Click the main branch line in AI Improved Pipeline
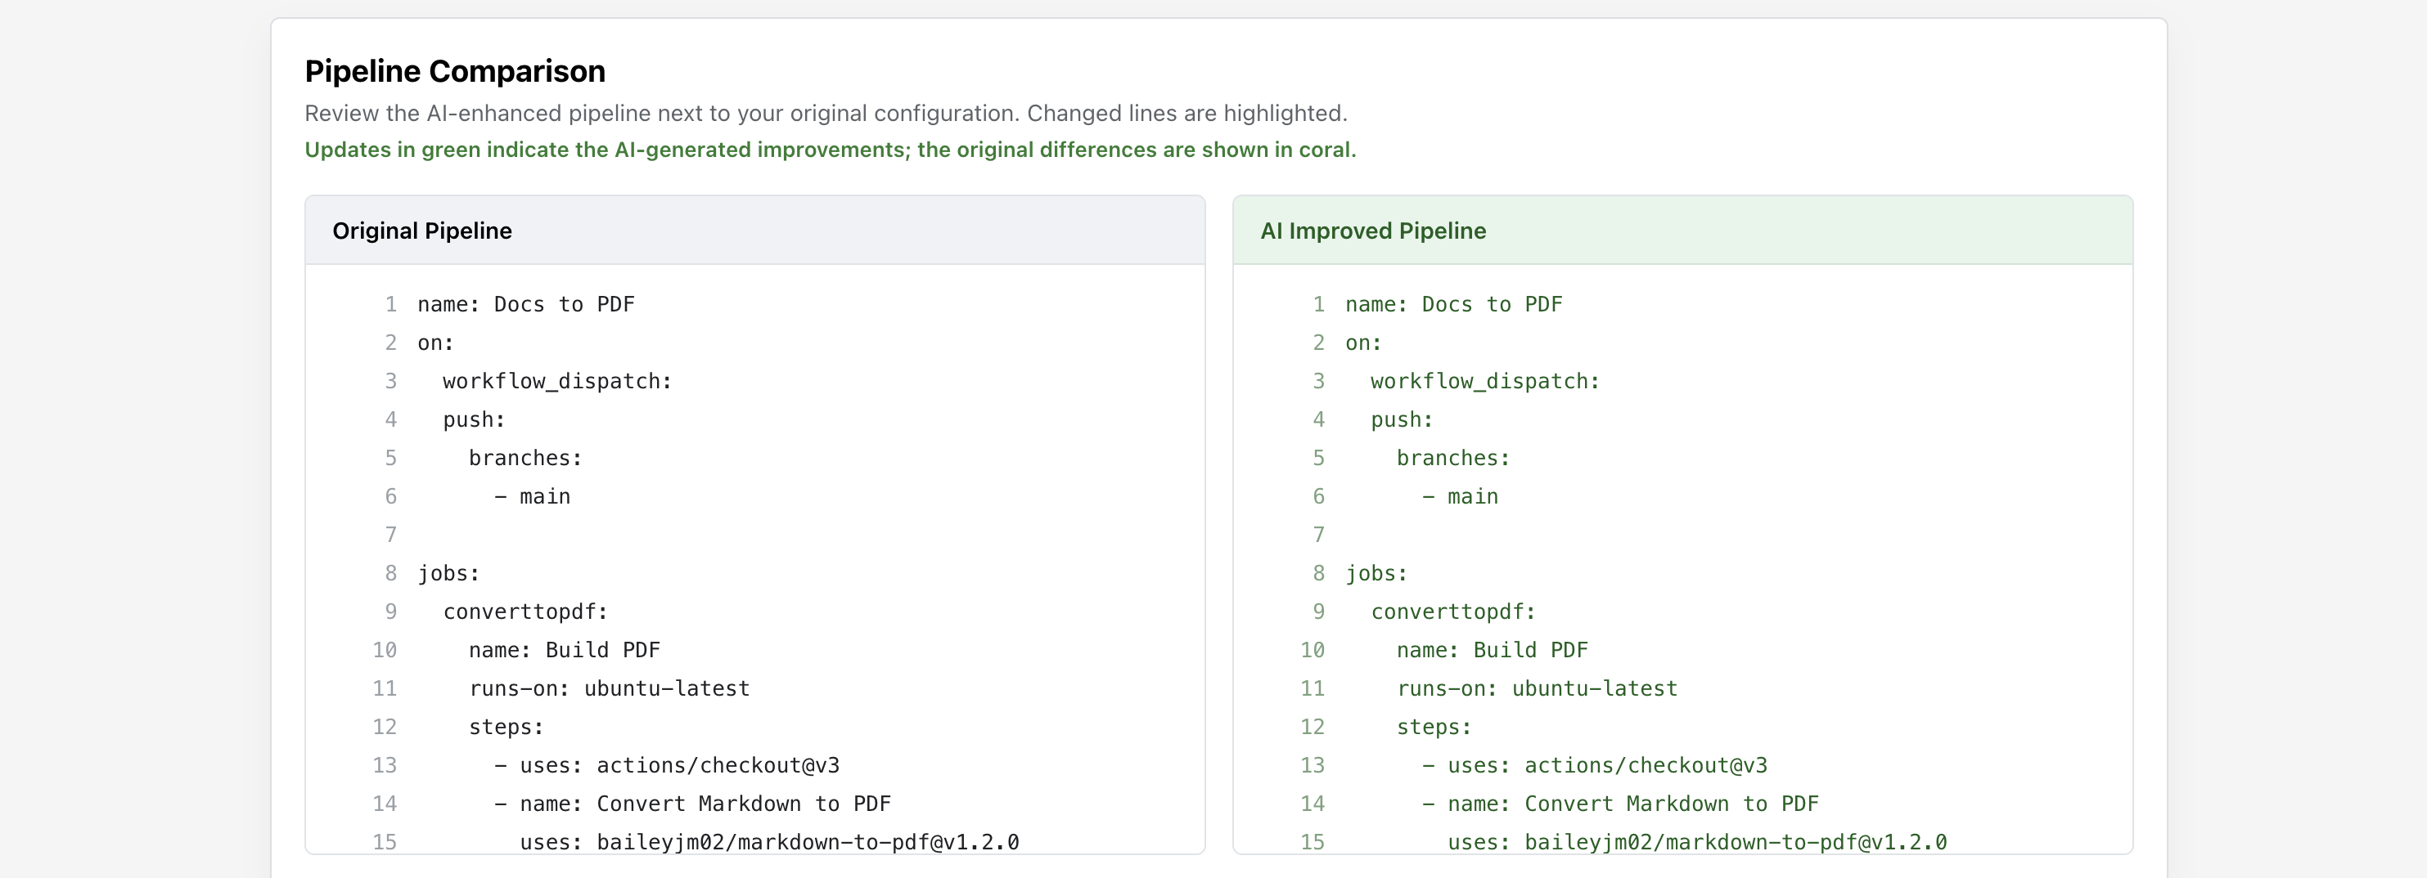This screenshot has width=2427, height=878. pos(1460,497)
